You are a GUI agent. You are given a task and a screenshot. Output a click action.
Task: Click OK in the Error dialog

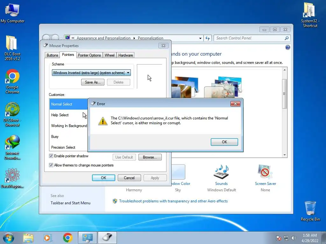pos(224,142)
